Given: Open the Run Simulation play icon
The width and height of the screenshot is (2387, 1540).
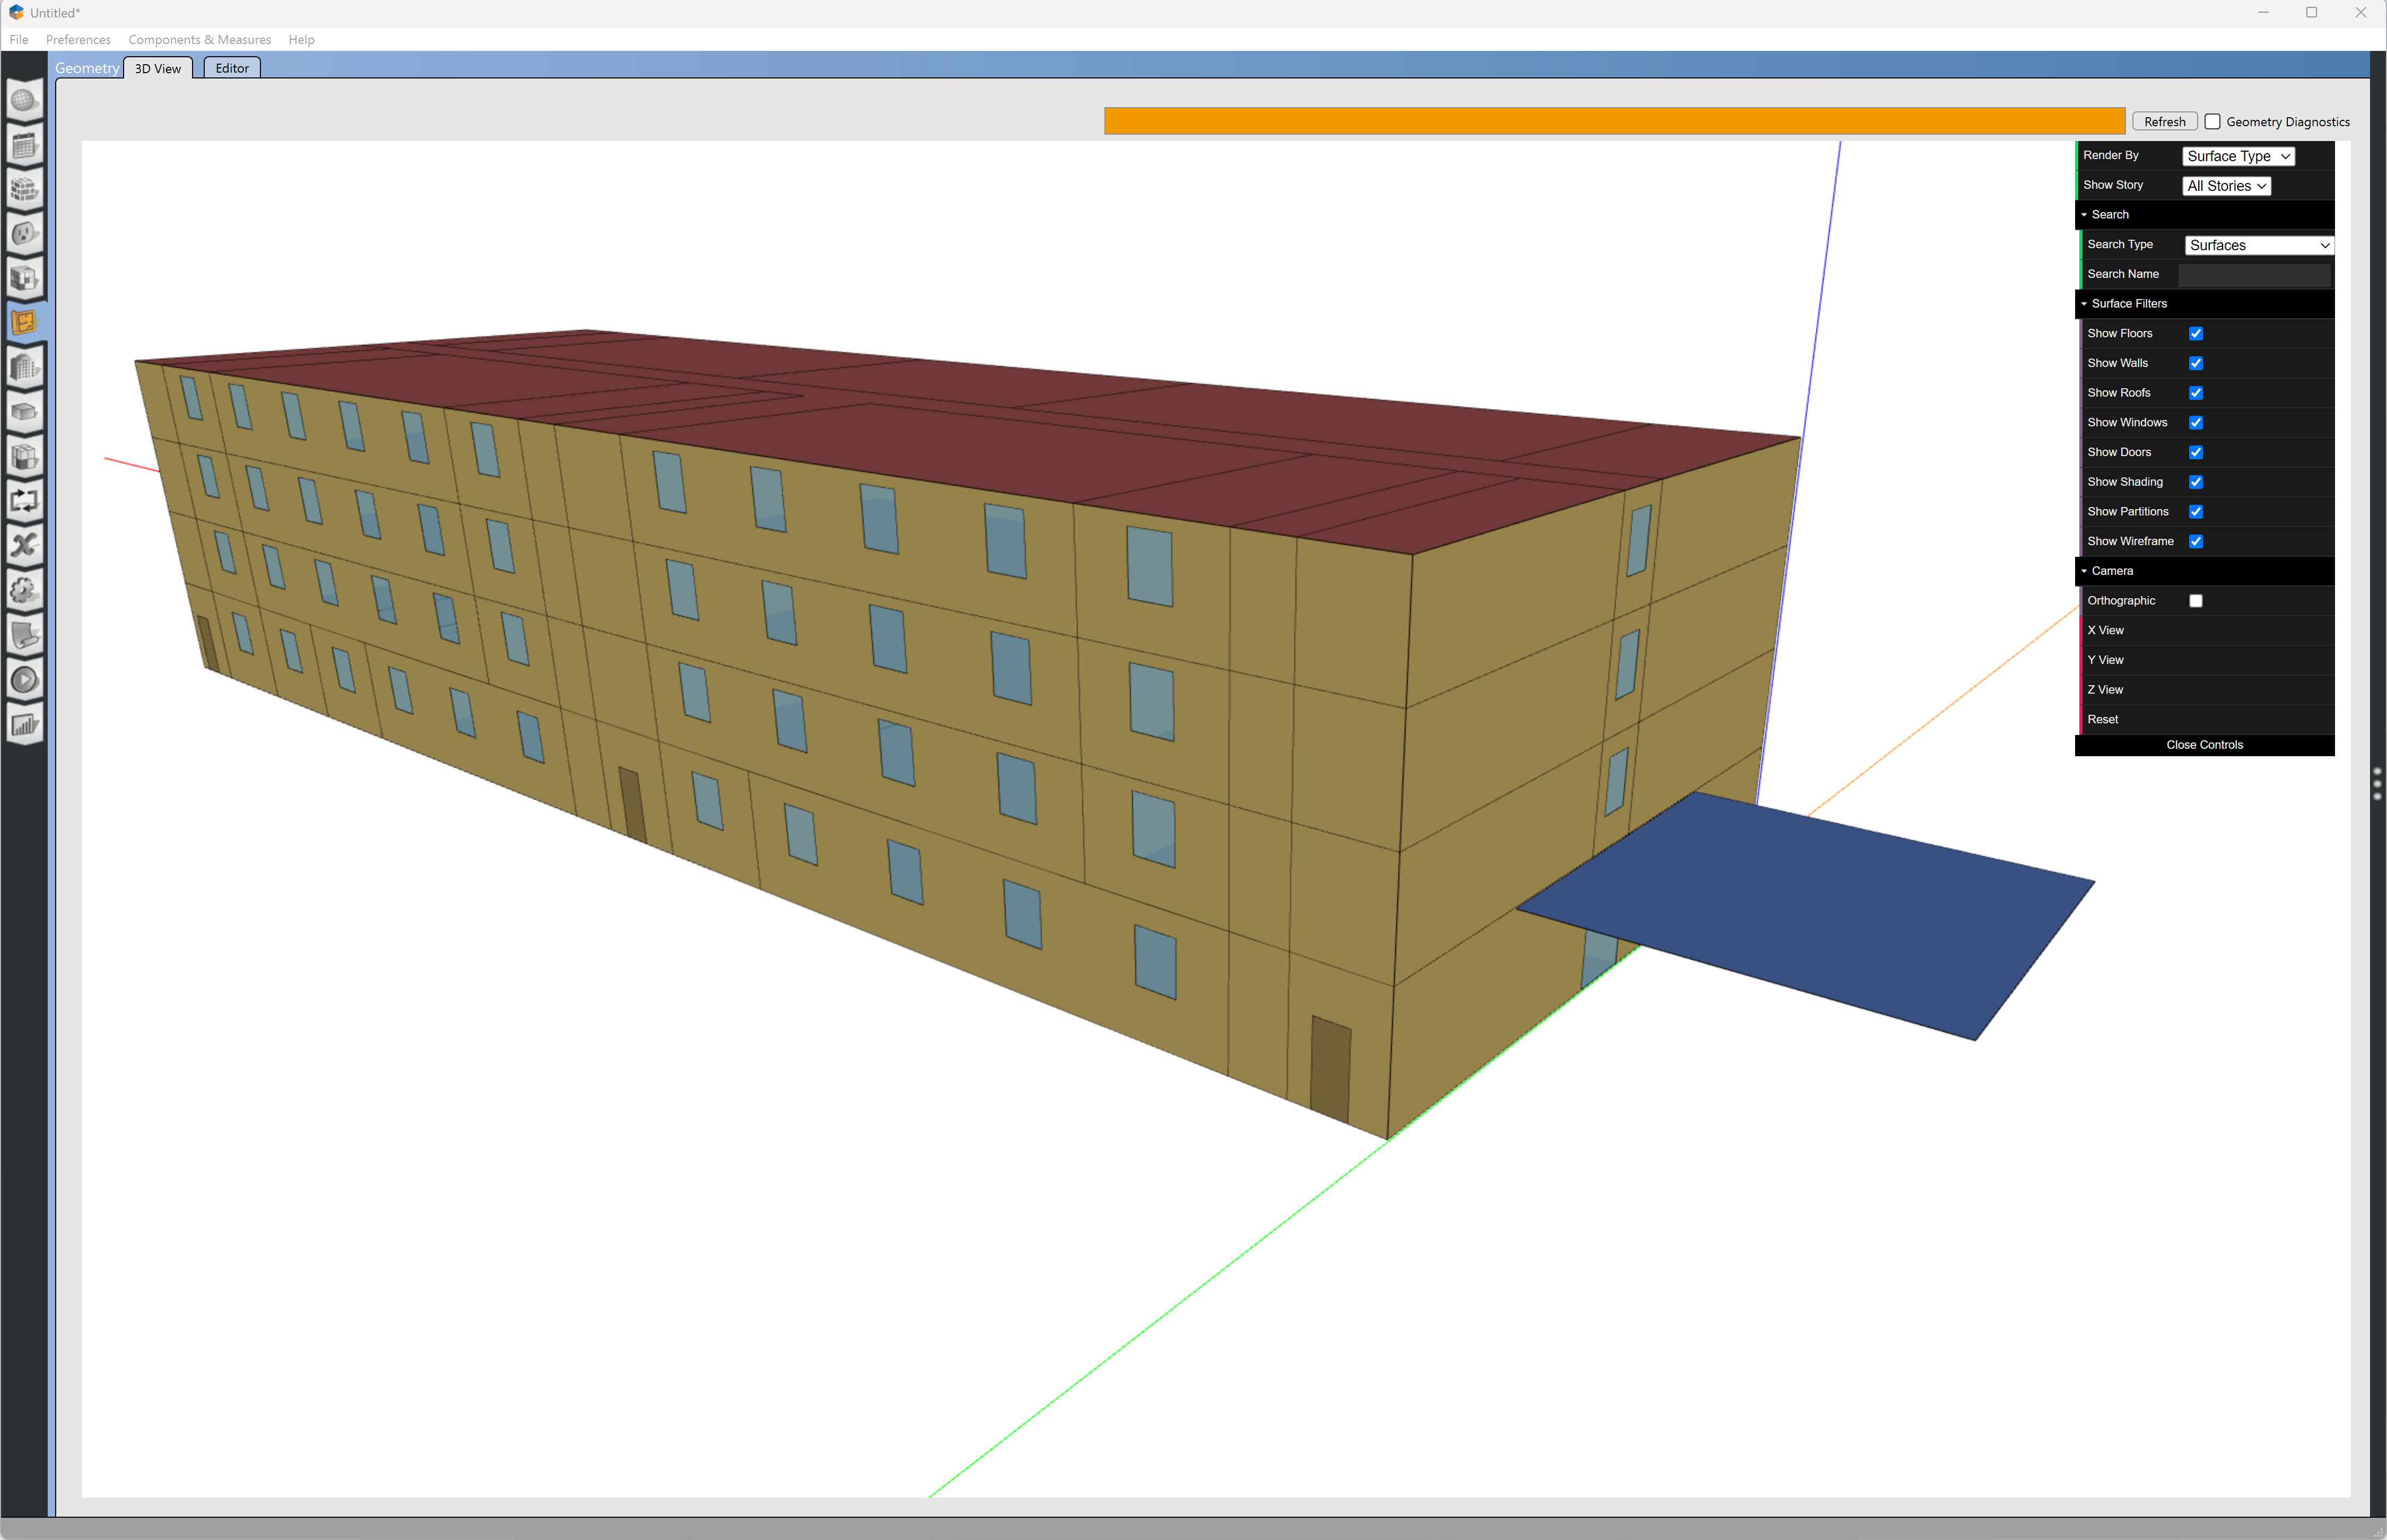Looking at the screenshot, I should [24, 679].
